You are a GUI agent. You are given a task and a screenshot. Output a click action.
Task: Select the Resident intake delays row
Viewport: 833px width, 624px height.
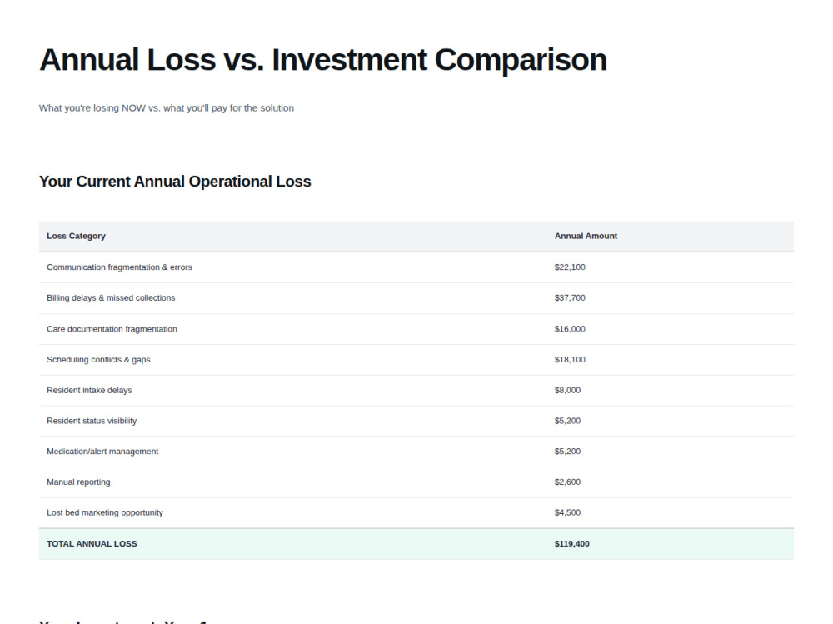click(416, 390)
